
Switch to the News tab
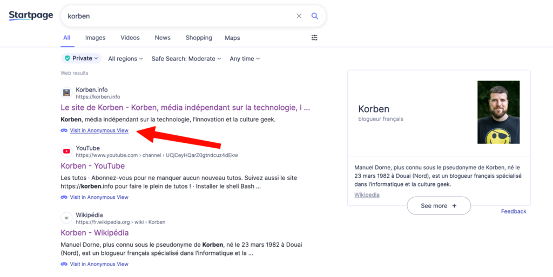pyautogui.click(x=163, y=38)
